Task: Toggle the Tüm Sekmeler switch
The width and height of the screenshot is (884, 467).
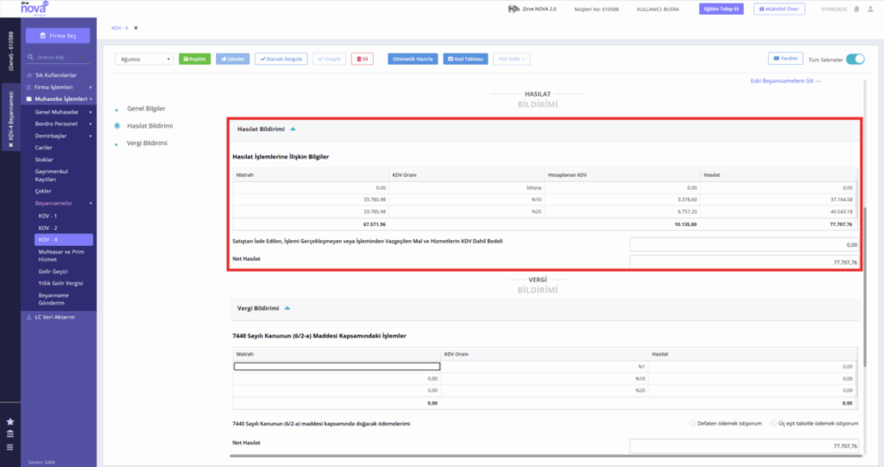Action: [x=855, y=60]
